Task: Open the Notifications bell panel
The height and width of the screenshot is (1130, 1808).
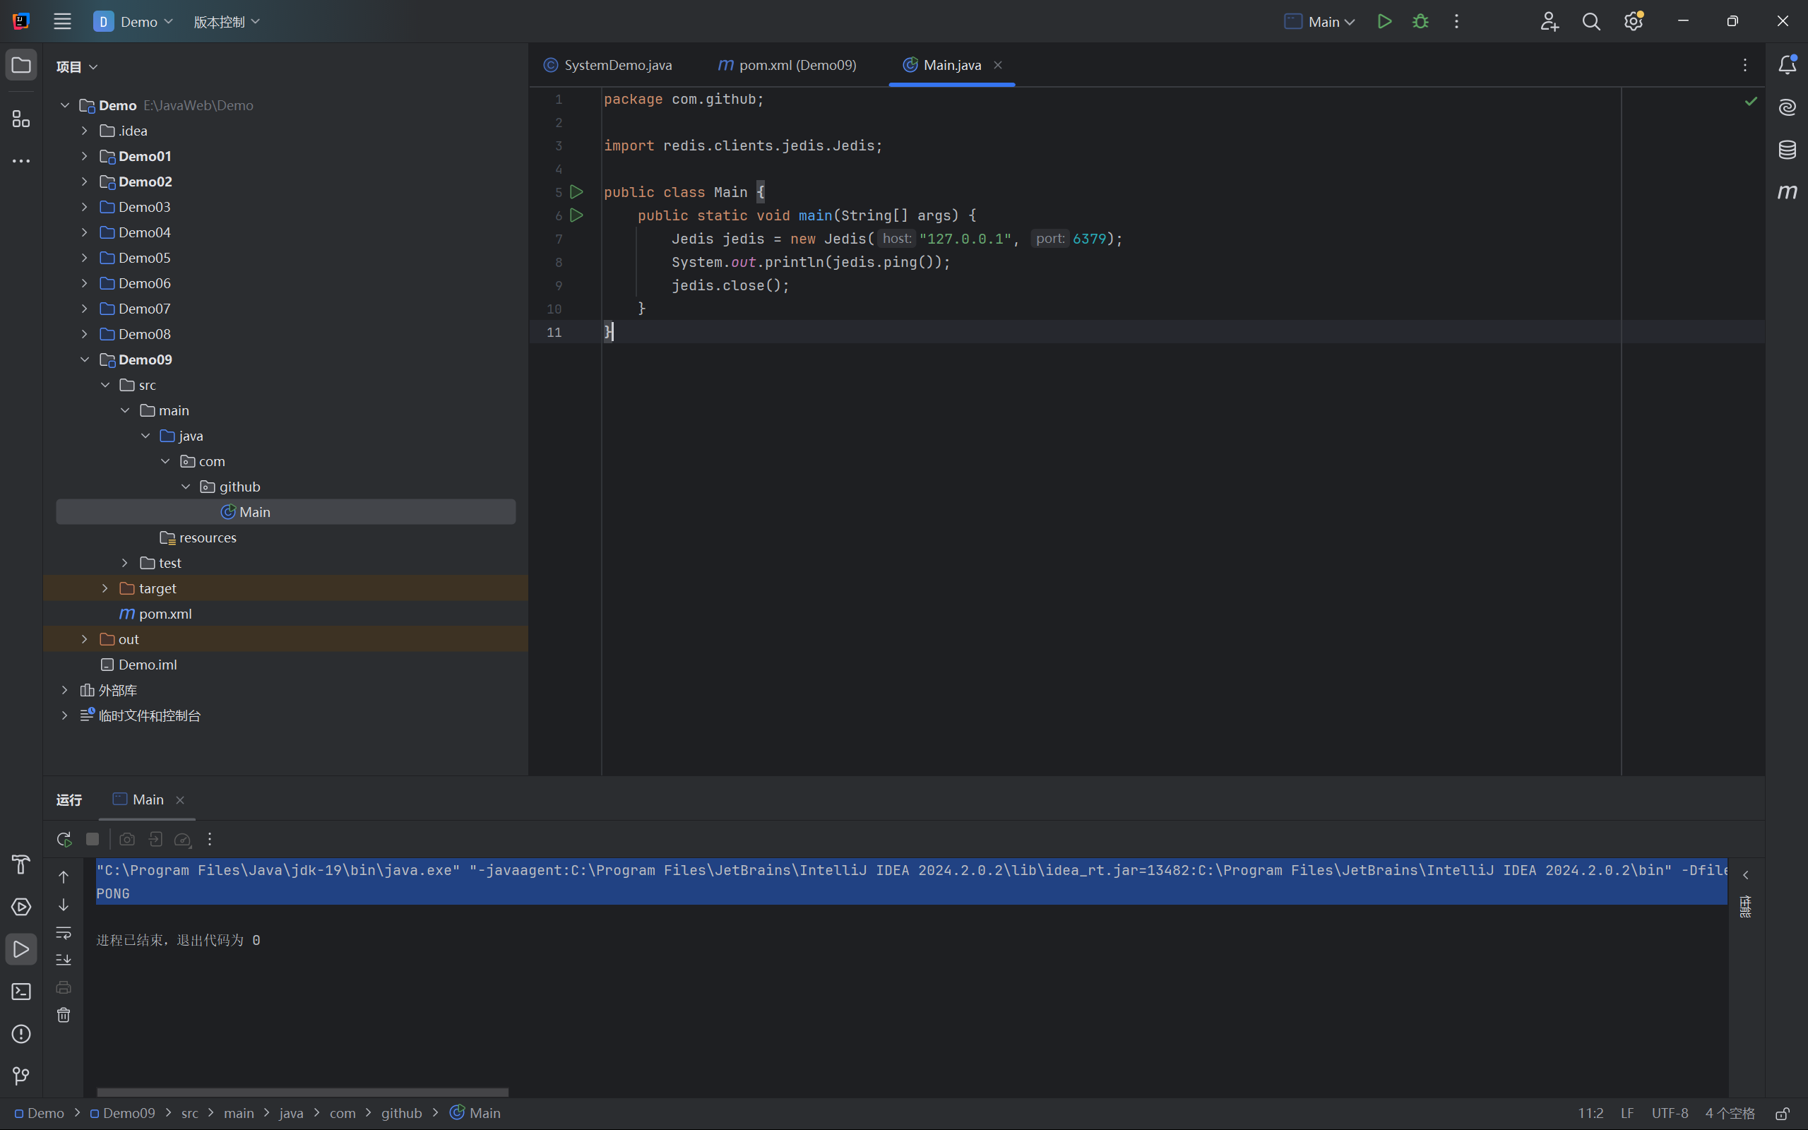Action: [1787, 65]
